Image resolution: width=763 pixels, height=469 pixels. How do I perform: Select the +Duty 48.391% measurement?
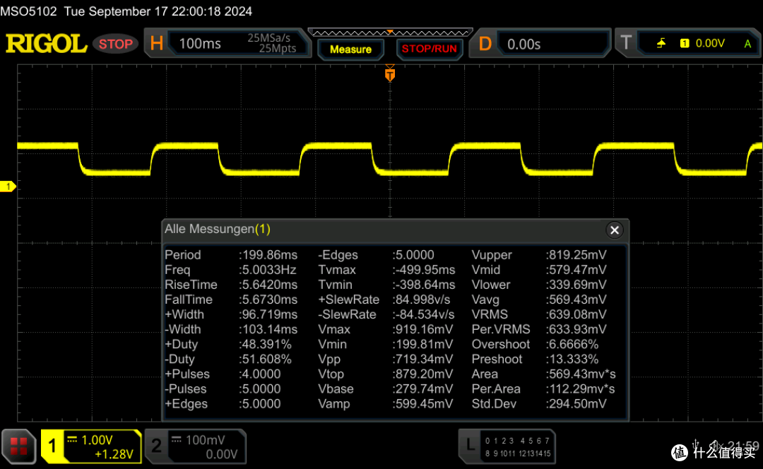[228, 345]
